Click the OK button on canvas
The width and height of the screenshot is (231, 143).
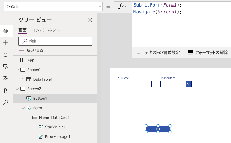(x=158, y=129)
